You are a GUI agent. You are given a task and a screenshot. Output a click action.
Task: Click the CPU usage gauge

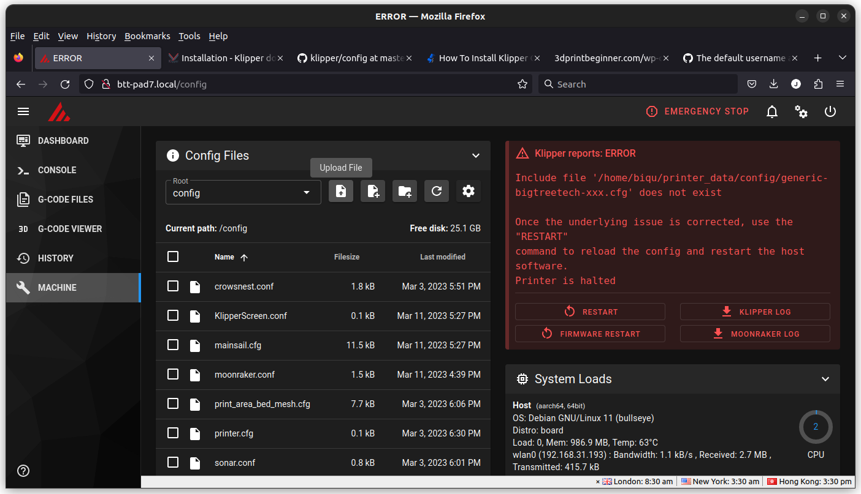pyautogui.click(x=816, y=427)
